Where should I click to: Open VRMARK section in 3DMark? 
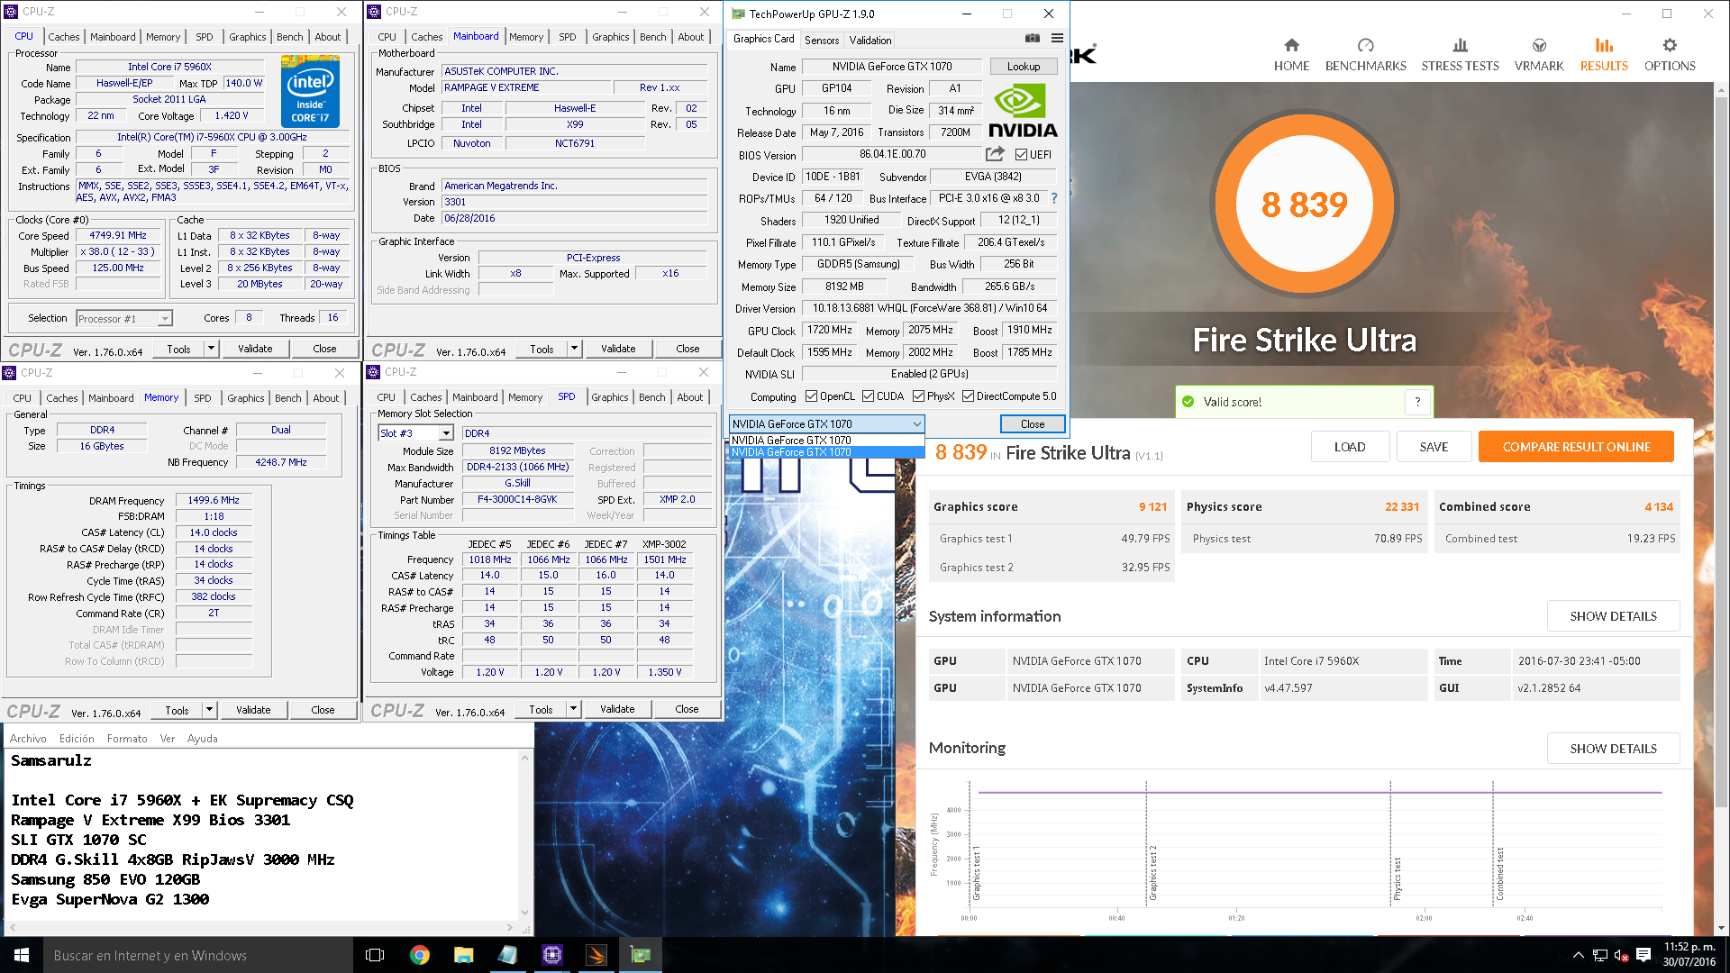pyautogui.click(x=1539, y=55)
